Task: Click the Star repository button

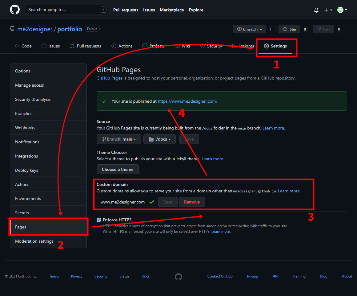Action: [x=289, y=29]
